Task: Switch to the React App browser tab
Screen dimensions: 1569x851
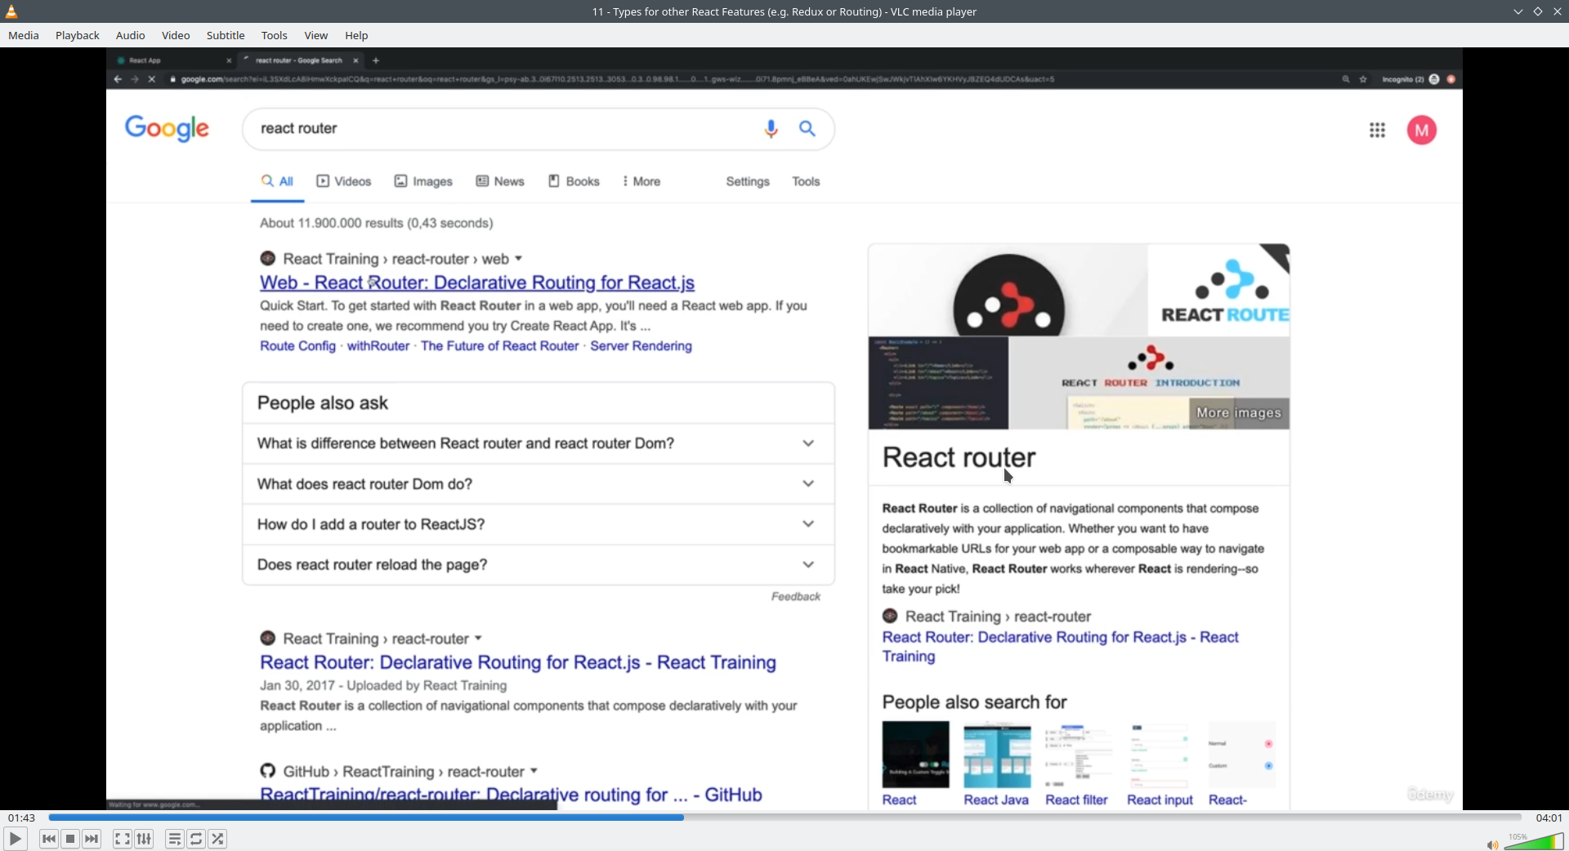Action: (172, 60)
